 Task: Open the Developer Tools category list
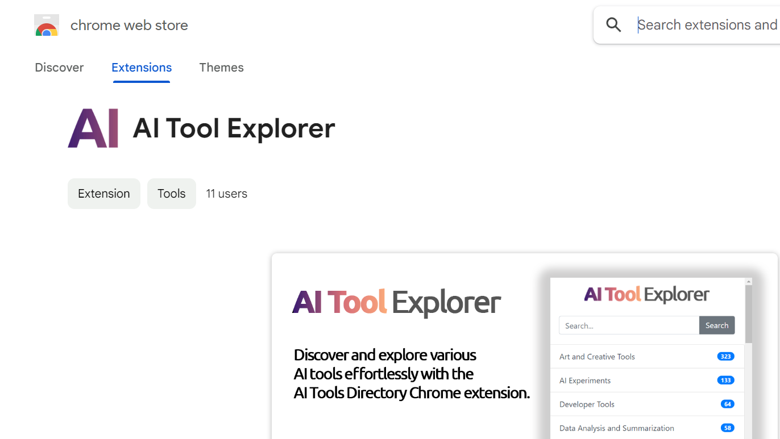pyautogui.click(x=586, y=404)
